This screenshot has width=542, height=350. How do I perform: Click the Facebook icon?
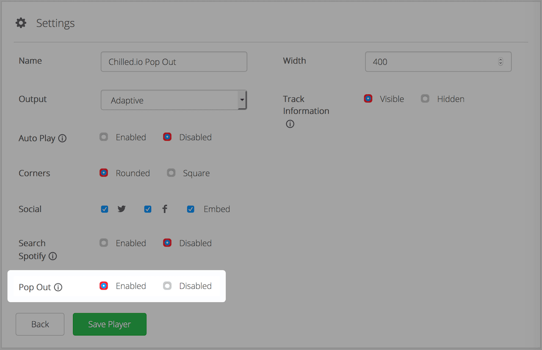pos(165,209)
